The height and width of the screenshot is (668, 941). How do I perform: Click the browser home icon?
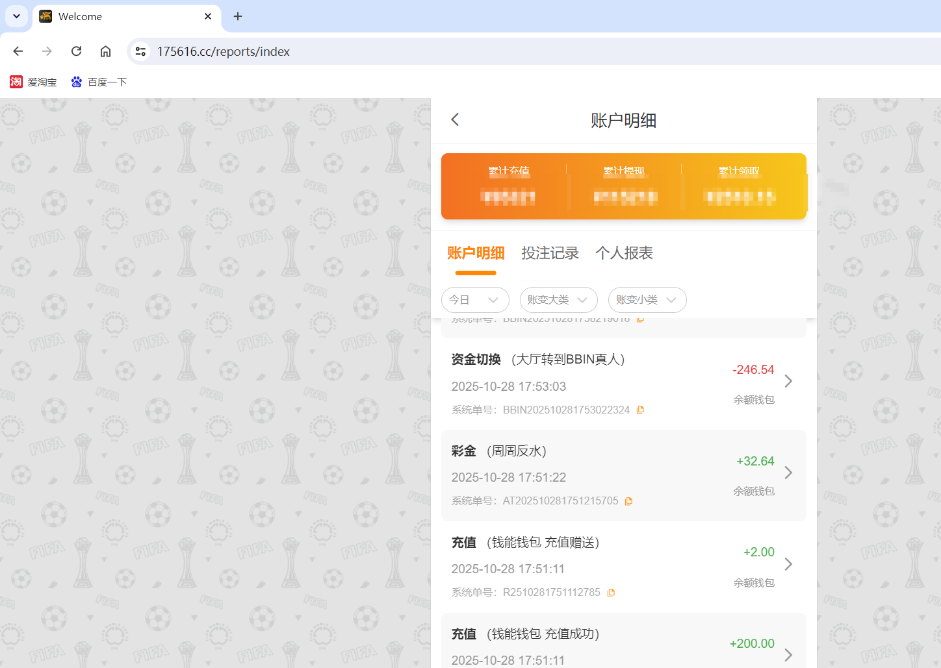[105, 51]
